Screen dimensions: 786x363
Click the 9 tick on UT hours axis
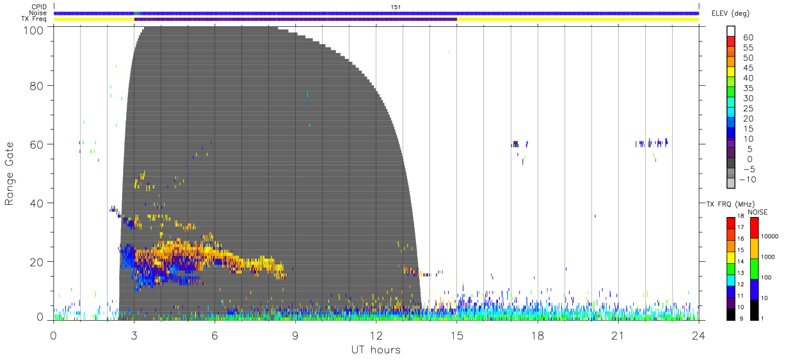click(x=296, y=336)
